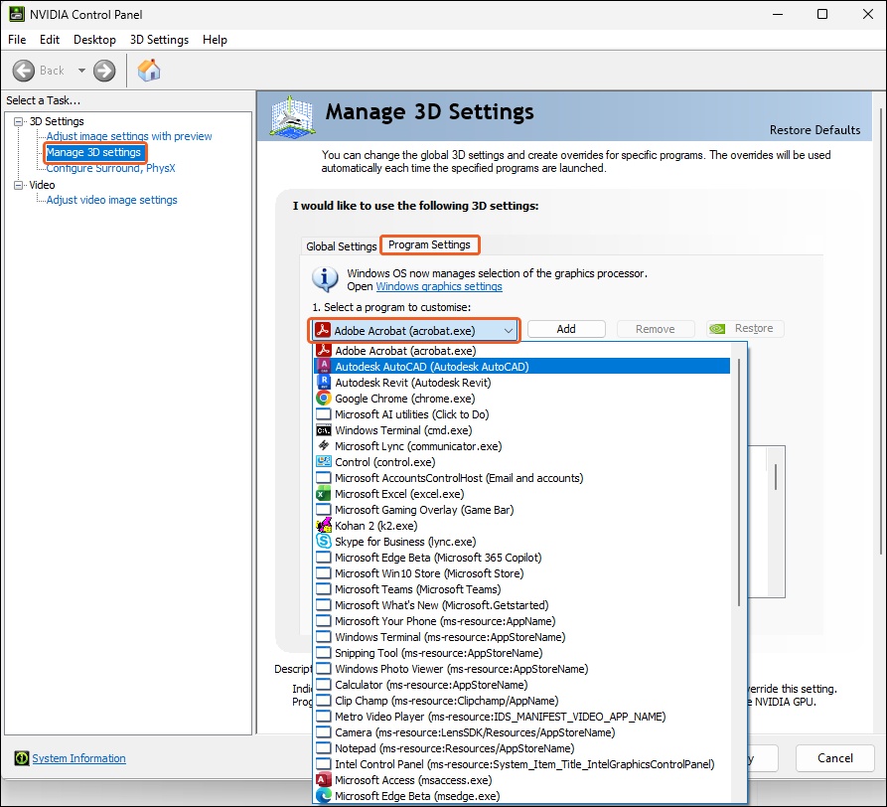Choose Clip Champ entry in list
Viewport: 887px width, 807px height.
[x=521, y=700]
